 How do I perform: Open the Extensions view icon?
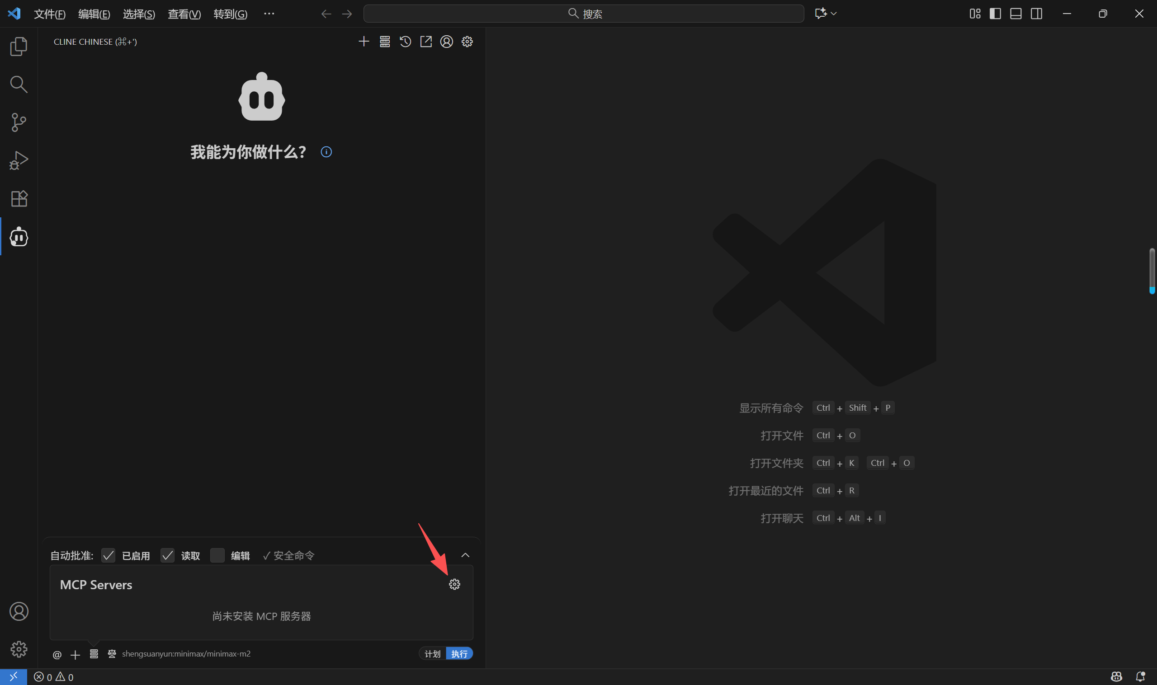pos(19,198)
